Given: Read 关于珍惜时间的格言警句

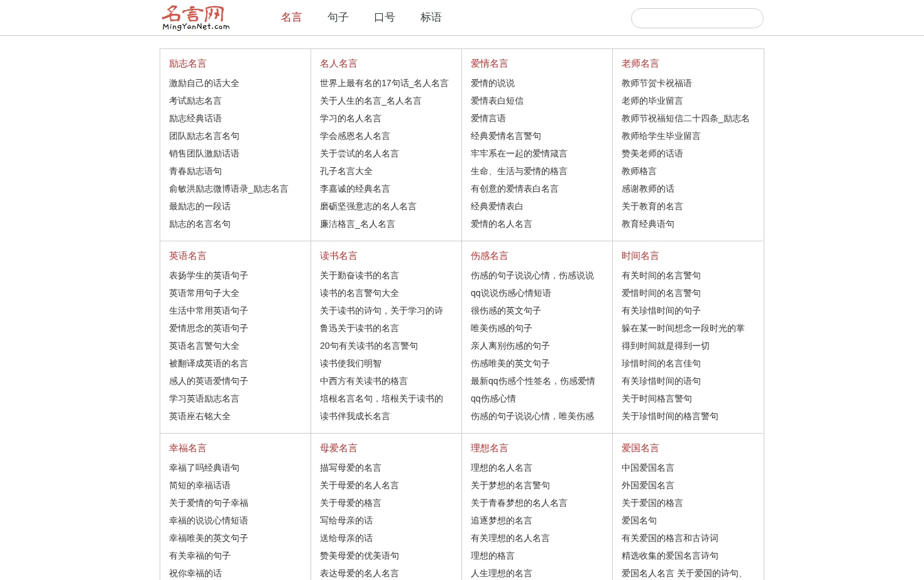Looking at the screenshot, I should click(670, 416).
